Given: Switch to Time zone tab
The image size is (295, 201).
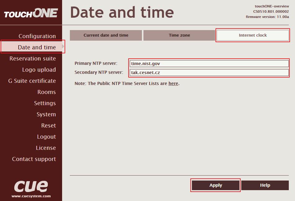Looking at the screenshot, I should 179,35.
